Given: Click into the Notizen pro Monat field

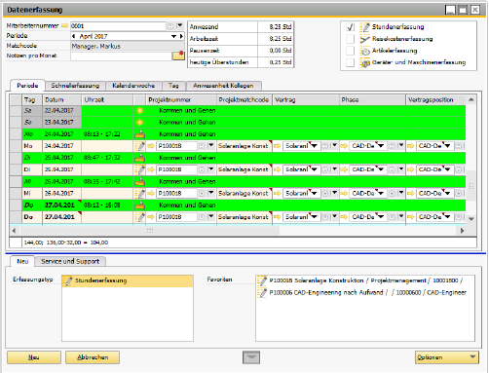Looking at the screenshot, I should (121, 56).
